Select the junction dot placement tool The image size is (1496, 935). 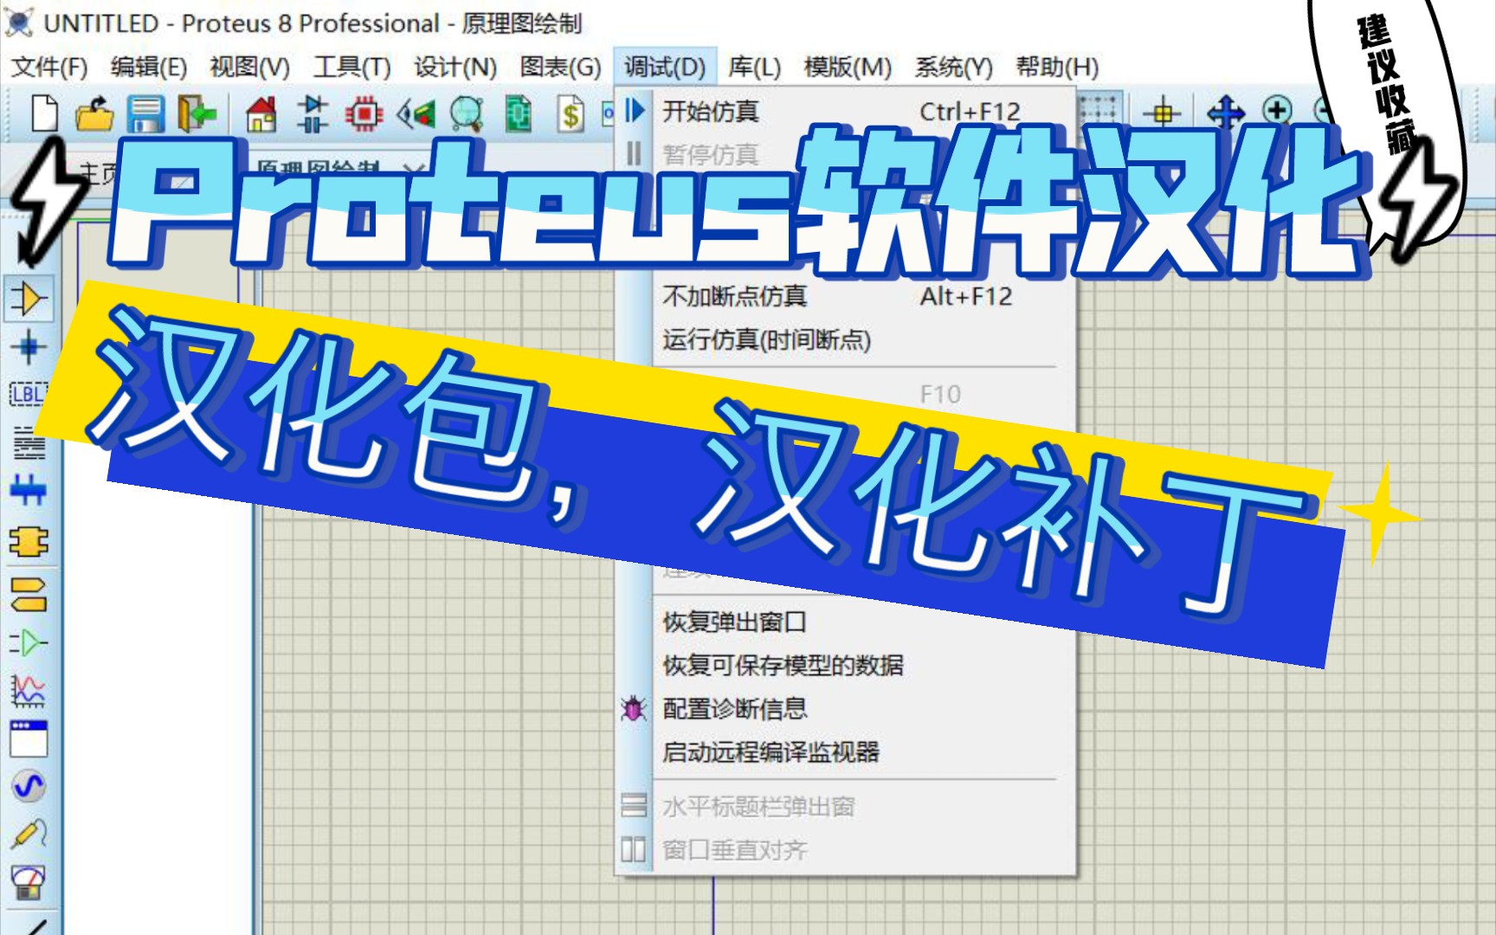pos(29,346)
